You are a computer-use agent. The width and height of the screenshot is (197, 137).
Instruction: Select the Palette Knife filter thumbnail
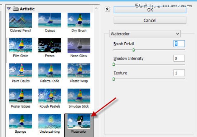click(50, 71)
